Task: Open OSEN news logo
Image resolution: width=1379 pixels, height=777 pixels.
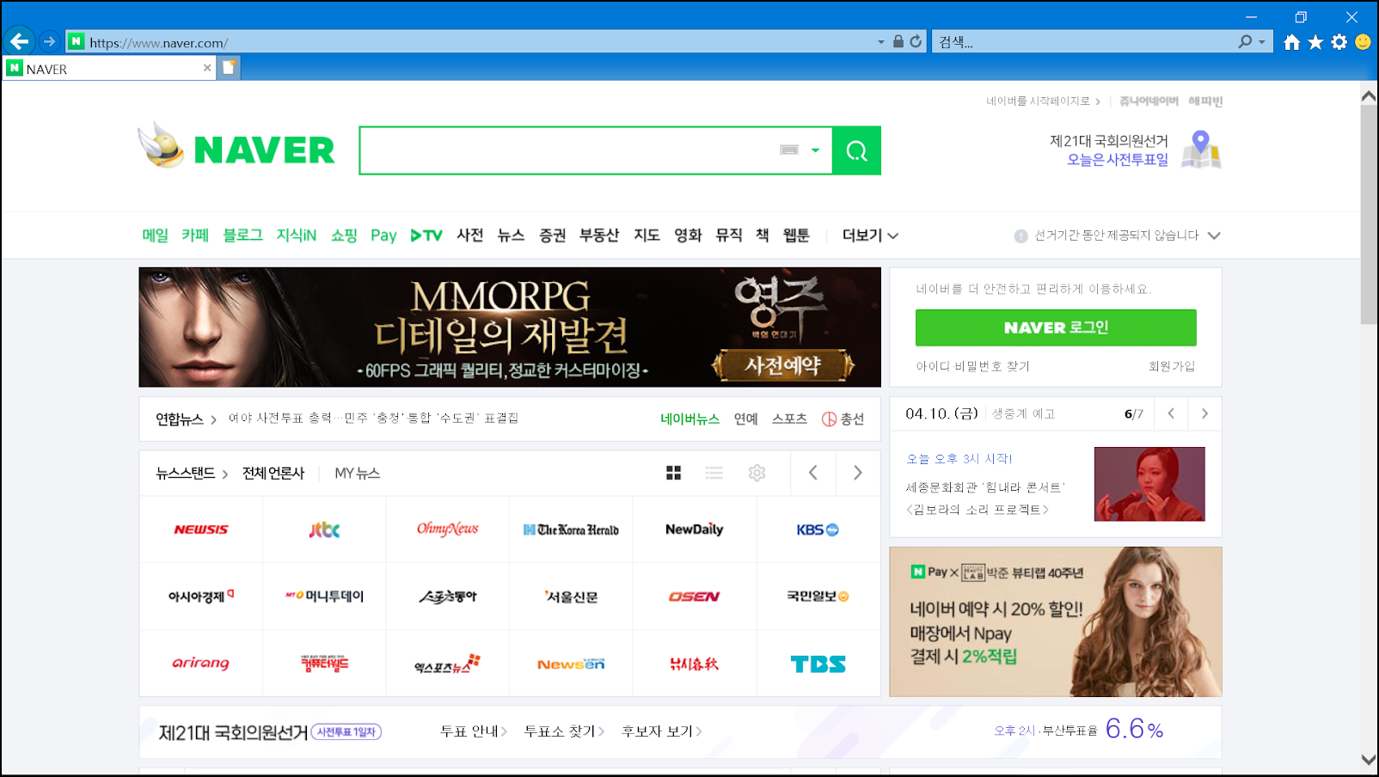Action: 694,597
